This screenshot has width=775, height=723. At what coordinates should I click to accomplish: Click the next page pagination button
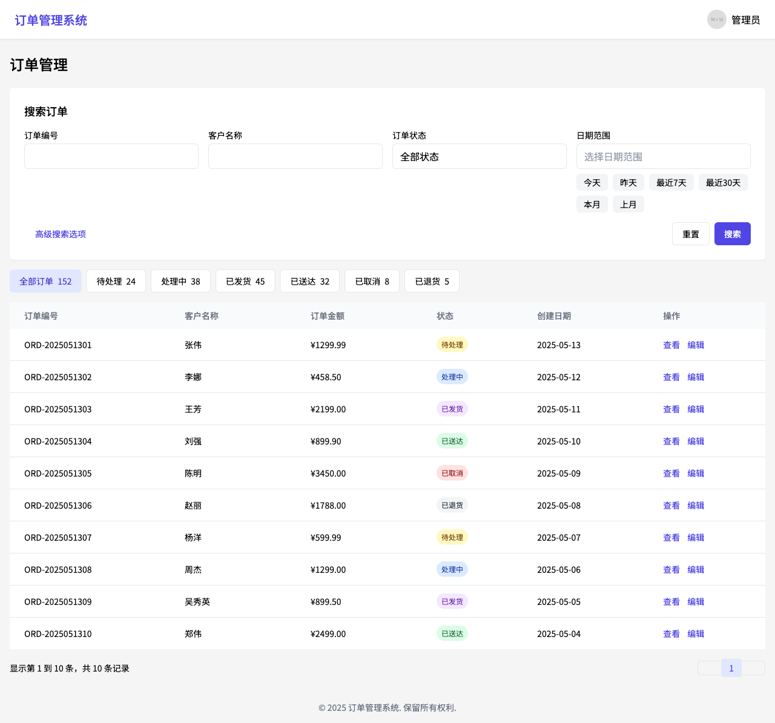[753, 669]
